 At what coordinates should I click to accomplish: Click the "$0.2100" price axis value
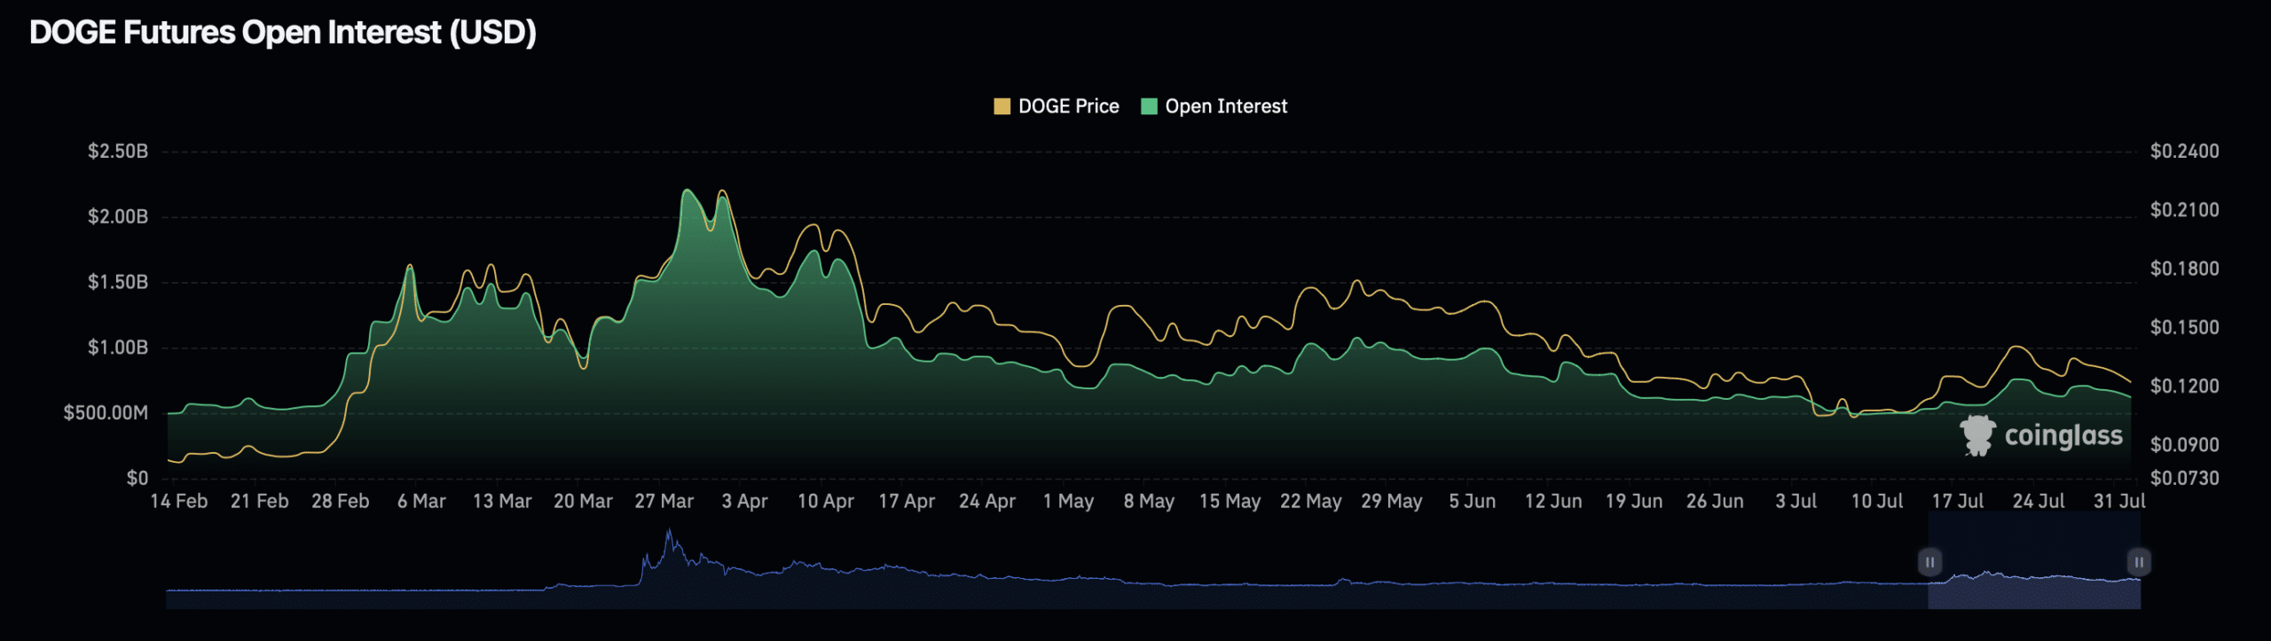point(2185,210)
